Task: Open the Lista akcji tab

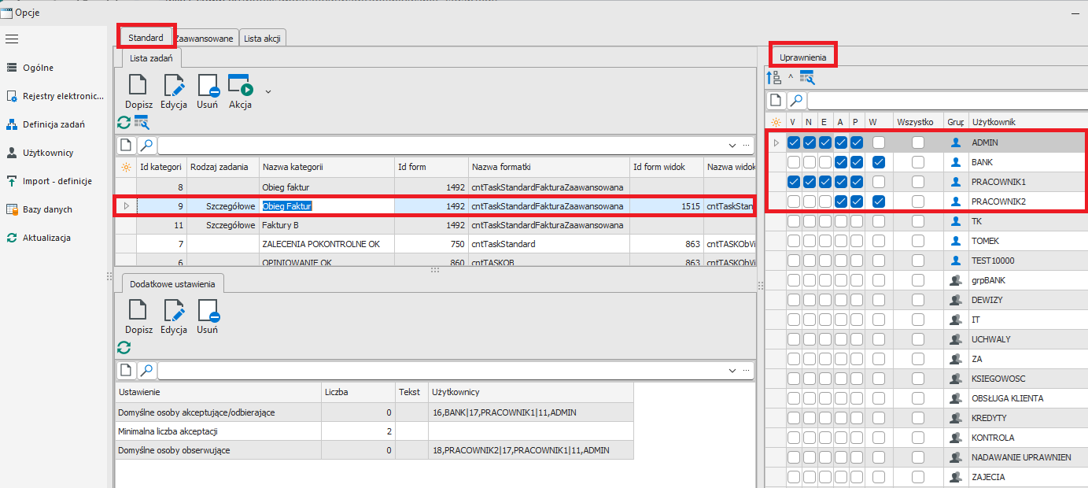Action: coord(264,39)
